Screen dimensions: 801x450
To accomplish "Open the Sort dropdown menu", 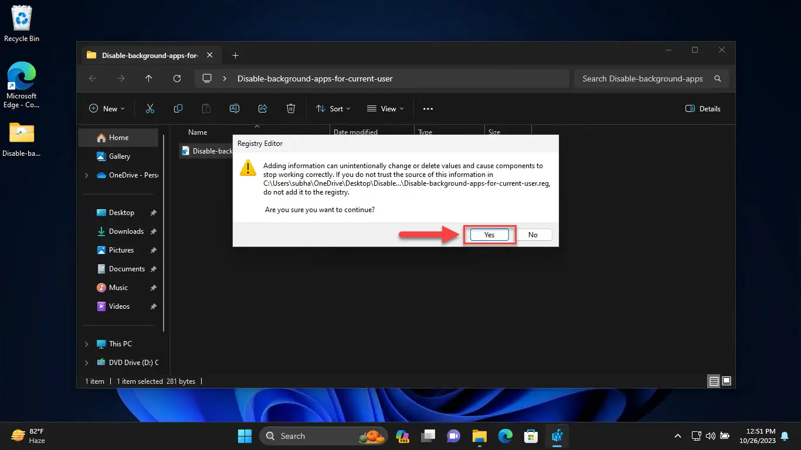I will [333, 108].
